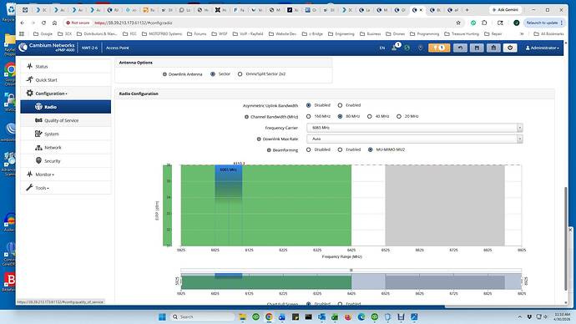Viewport: 576px width, 324px height.
Task: Open All Bookmarks folder
Action: [548, 33]
